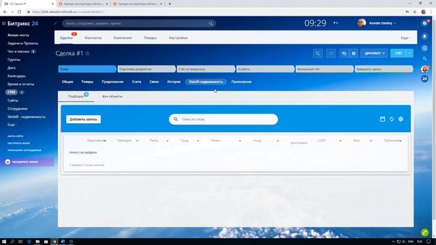Click the refresh icon in blue panel
This screenshot has width=436, height=245.
coord(392,119)
